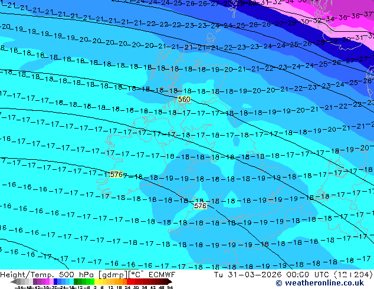Click the 576 contour label off Cornwall
Viewport: 374px width, 289px height.
[x=201, y=206]
